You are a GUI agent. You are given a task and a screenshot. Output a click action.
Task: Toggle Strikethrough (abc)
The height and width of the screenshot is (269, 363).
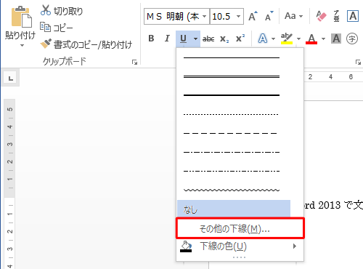[208, 39]
